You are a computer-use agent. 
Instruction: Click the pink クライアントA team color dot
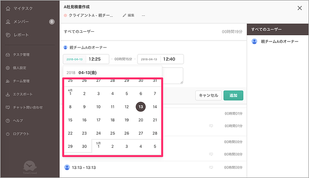pos(66,15)
